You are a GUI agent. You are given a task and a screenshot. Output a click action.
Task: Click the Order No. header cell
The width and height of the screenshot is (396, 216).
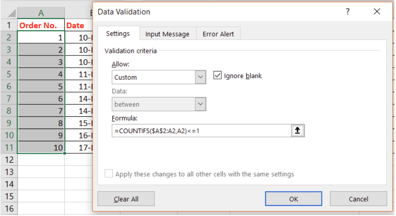(x=41, y=25)
